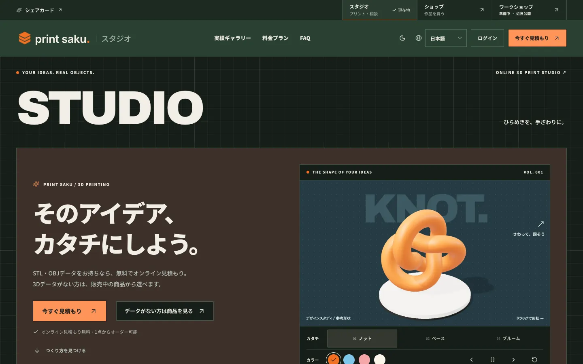Image resolution: width=583 pixels, height=364 pixels.
Task: Switch to the スタジオ site tab
Action: click(380, 10)
